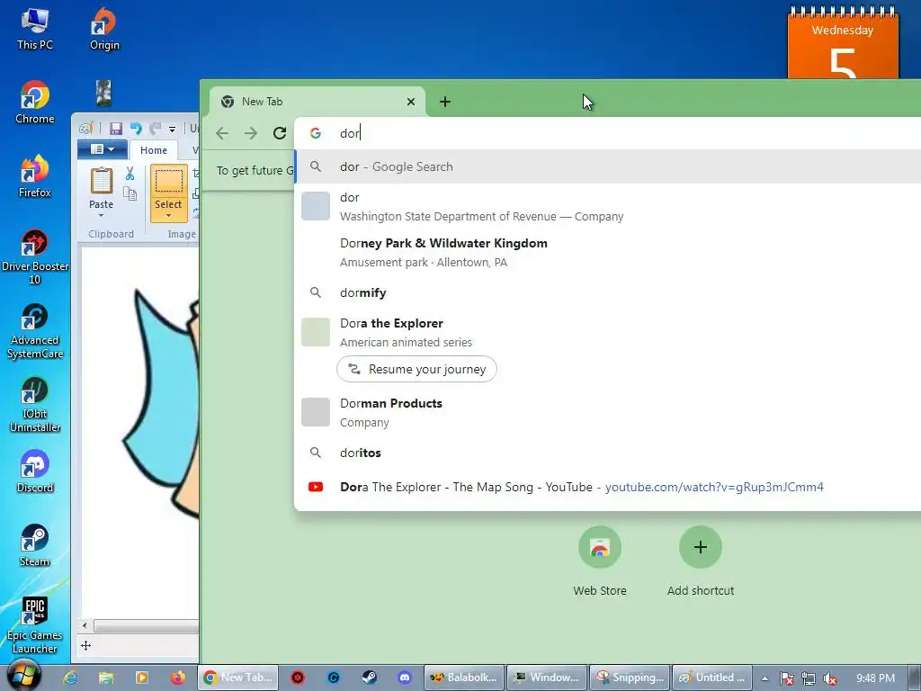921x691 pixels.
Task: Undo in Paint quick access toolbar
Action: [x=136, y=128]
